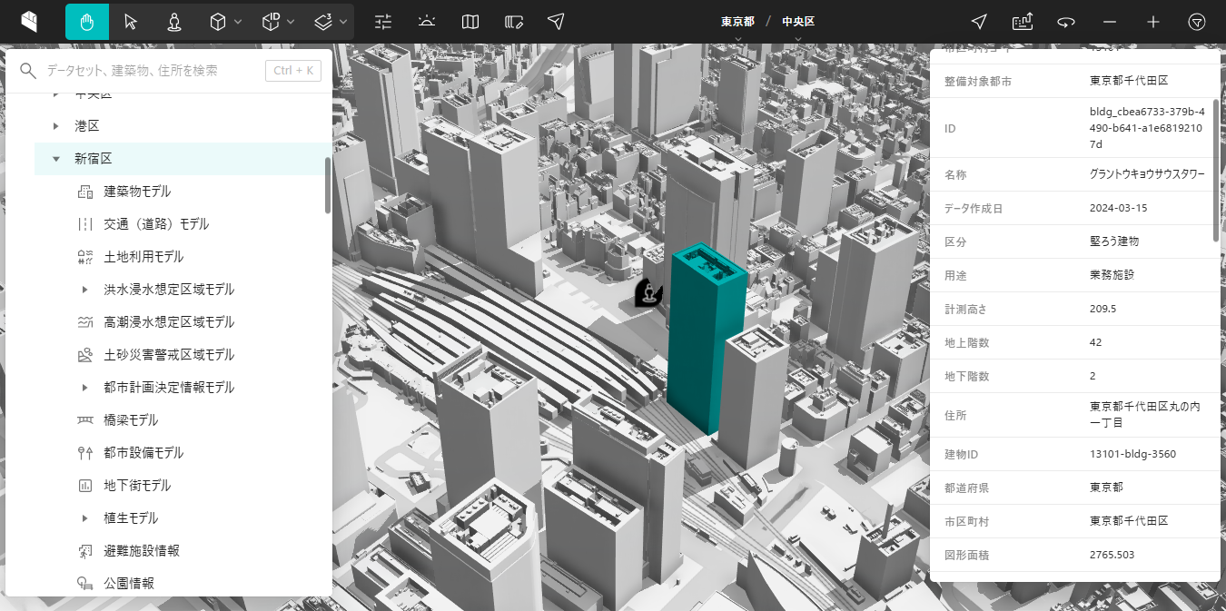Open the sliders settings icon
Image resolution: width=1226 pixels, height=611 pixels.
tap(383, 22)
